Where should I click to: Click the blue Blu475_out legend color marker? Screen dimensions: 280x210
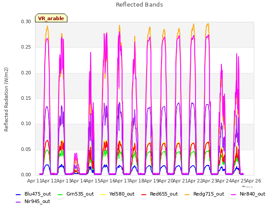[x=18, y=194]
